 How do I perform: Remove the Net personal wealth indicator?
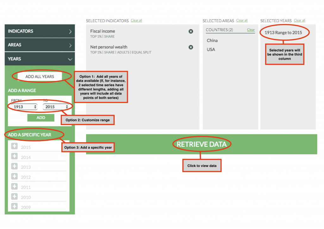point(191,47)
